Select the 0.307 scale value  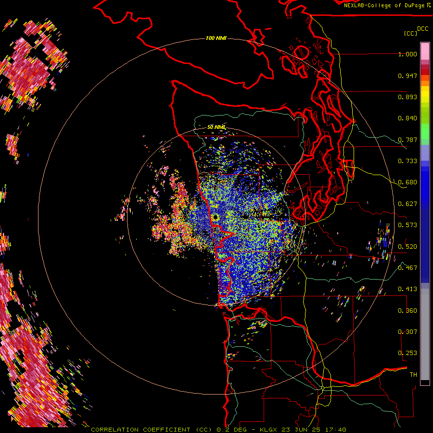tap(408, 331)
